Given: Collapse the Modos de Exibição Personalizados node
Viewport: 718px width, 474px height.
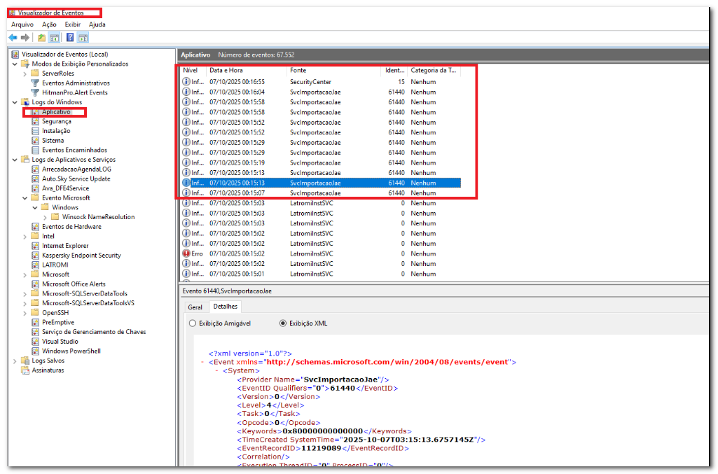Looking at the screenshot, I should 15,64.
